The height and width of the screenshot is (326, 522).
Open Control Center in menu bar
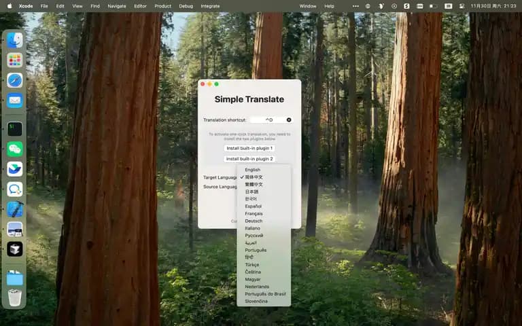click(462, 6)
